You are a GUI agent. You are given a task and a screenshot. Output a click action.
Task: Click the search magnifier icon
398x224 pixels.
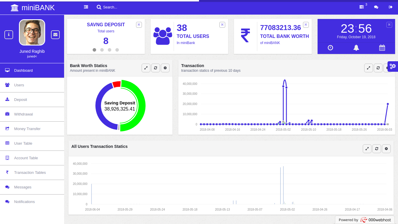(x=99, y=7)
